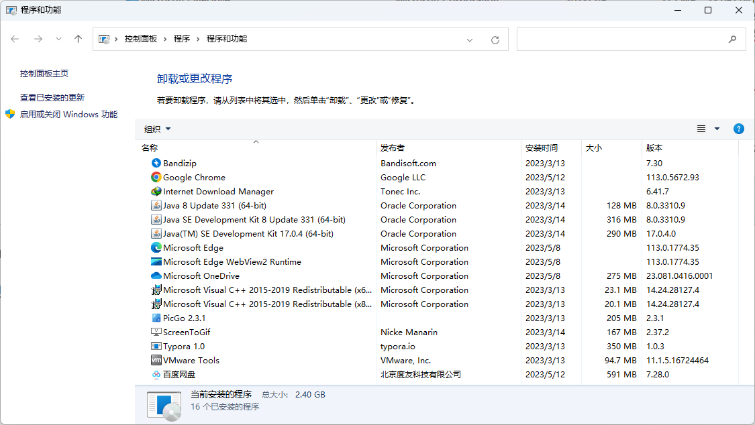Expand the recent locations chevron
Viewport: 755px width, 425px height.
pos(58,39)
